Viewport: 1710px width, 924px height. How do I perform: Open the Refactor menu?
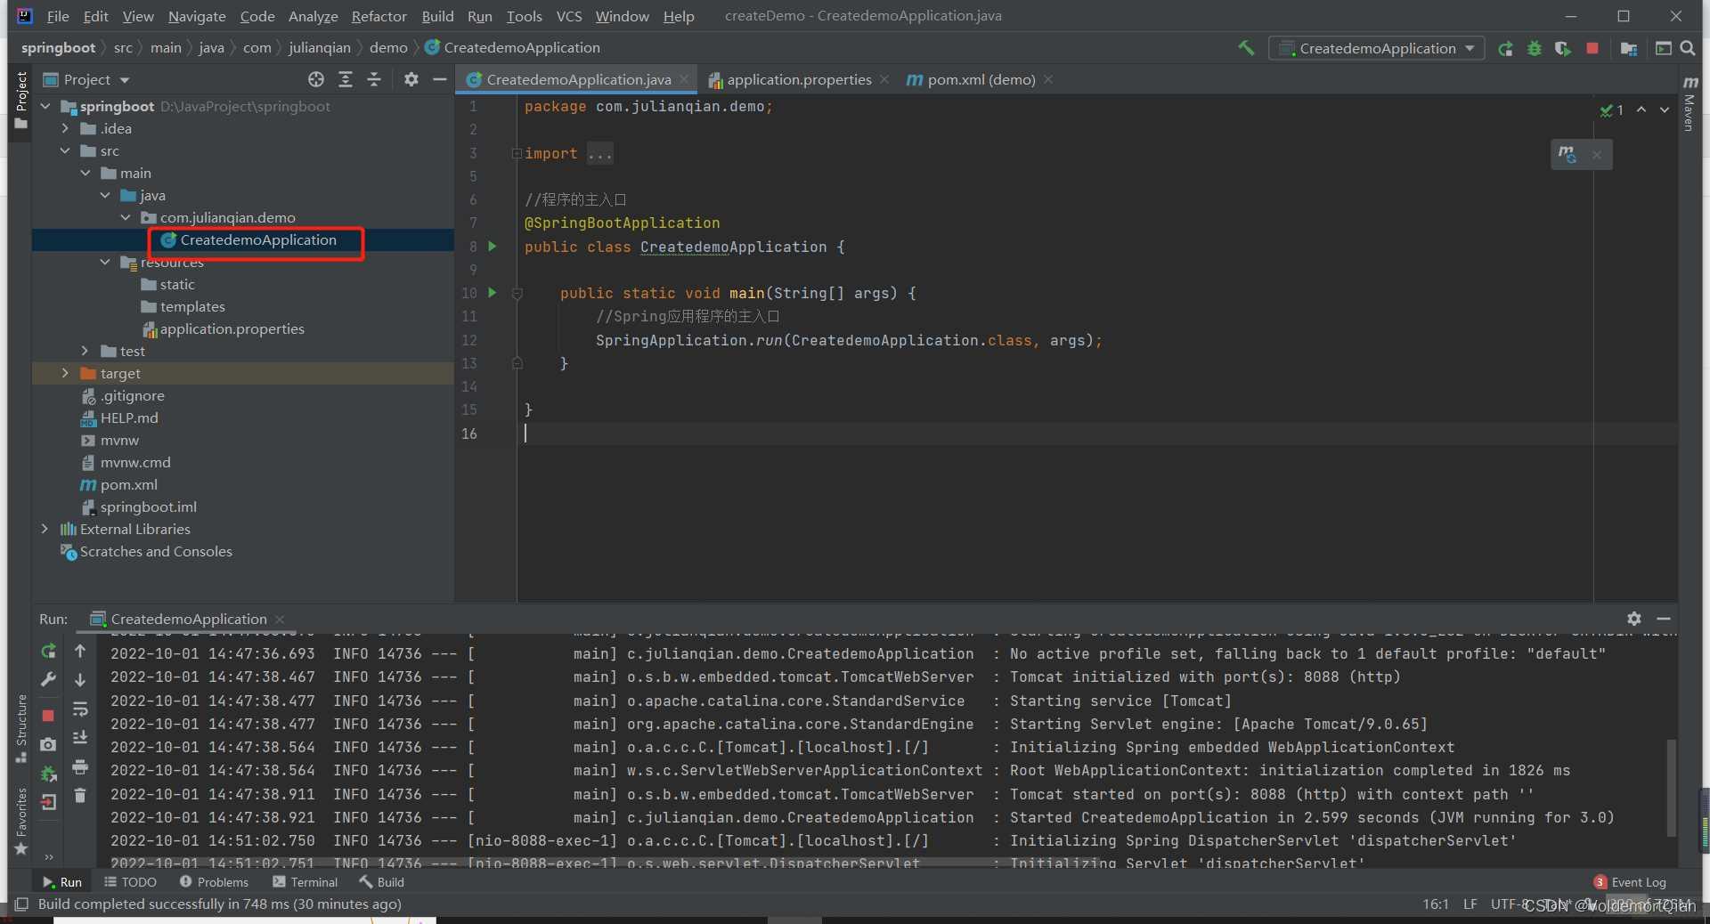pos(379,16)
